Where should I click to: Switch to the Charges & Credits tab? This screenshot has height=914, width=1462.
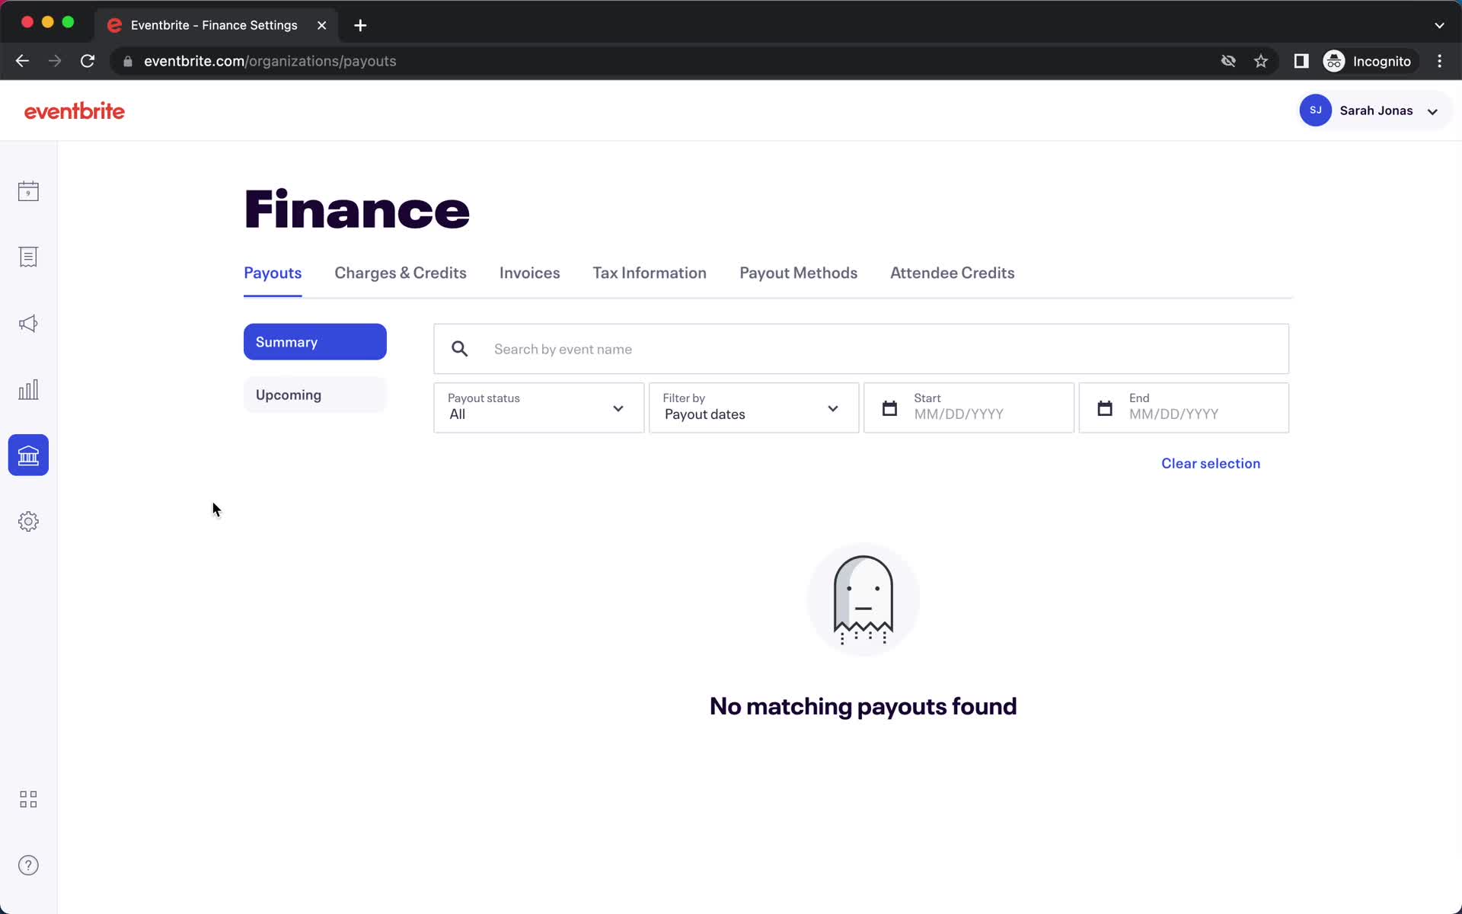[x=400, y=273]
